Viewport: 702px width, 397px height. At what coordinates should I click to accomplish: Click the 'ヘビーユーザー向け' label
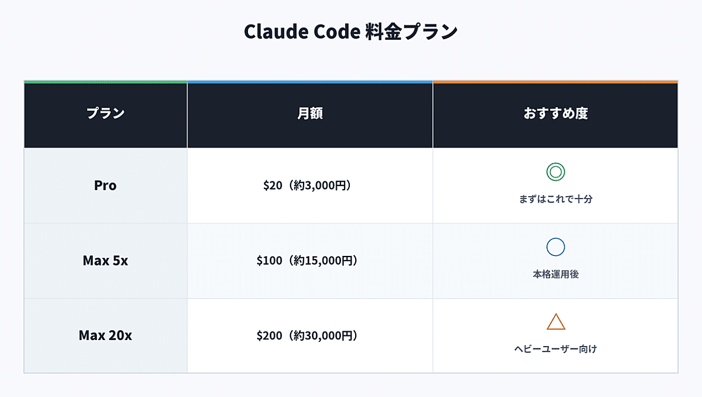tap(555, 349)
